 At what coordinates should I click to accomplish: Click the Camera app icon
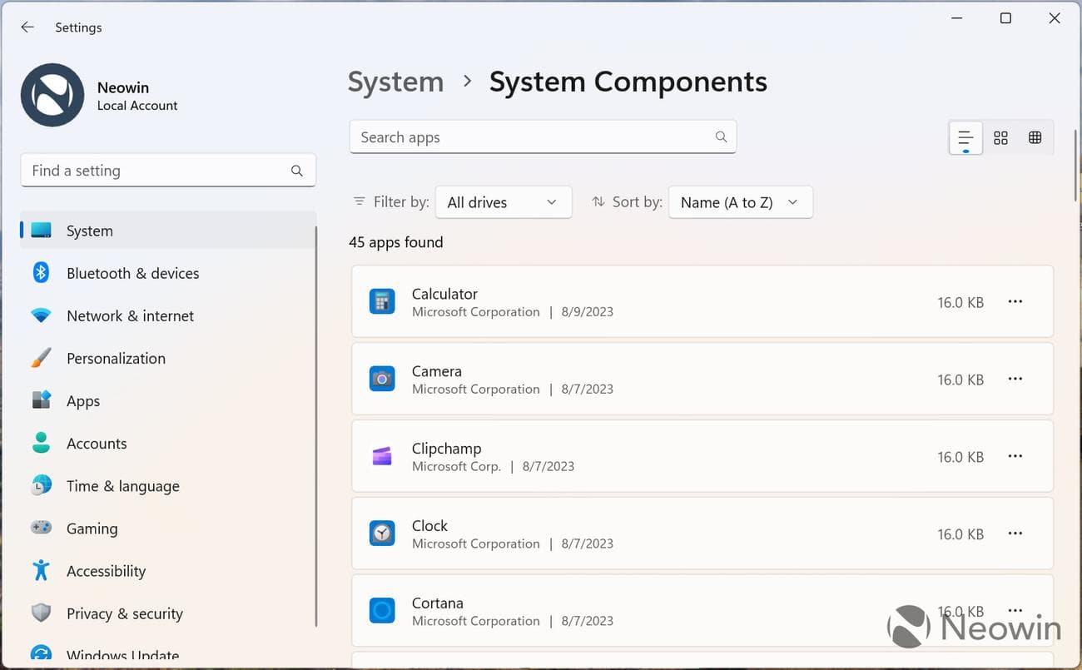[382, 379]
